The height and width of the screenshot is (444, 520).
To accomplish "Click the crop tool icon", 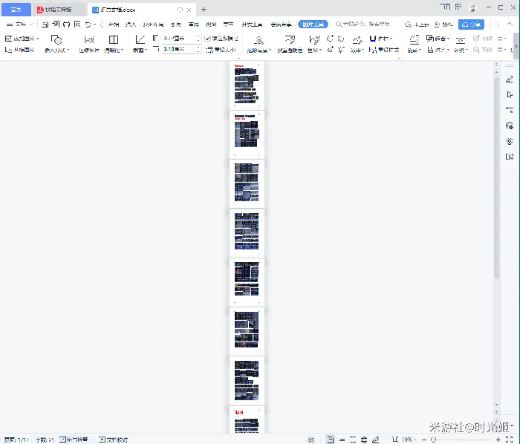I will (140, 39).
